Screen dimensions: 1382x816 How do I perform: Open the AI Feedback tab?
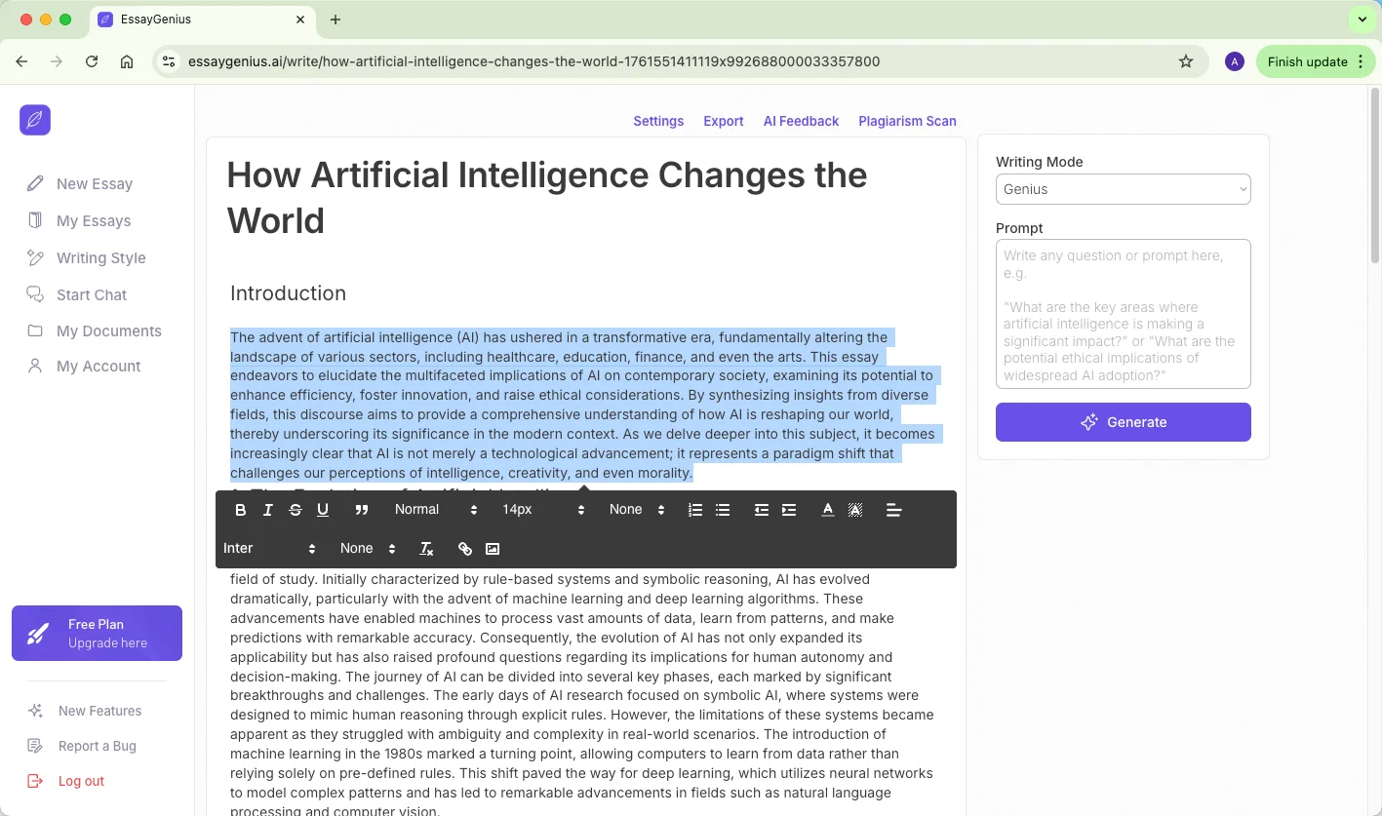[x=801, y=122]
